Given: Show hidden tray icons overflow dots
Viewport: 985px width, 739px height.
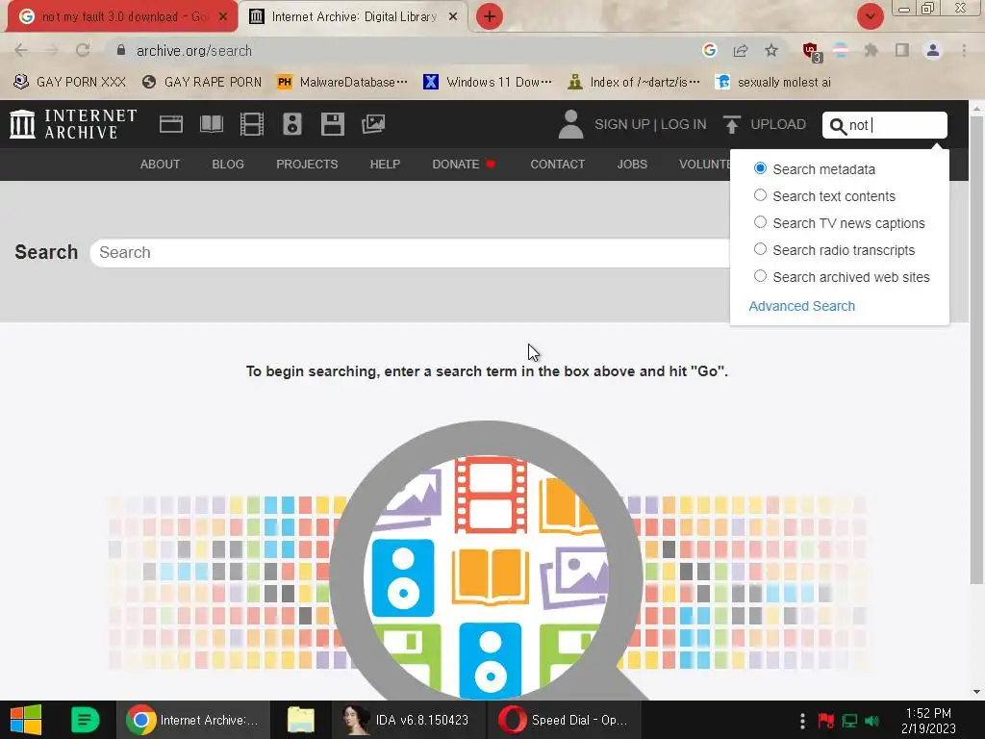Looking at the screenshot, I should [x=802, y=721].
